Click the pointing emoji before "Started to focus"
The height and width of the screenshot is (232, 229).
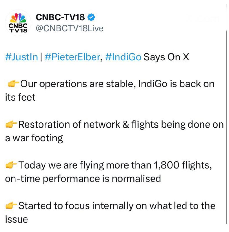pyautogui.click(x=11, y=206)
